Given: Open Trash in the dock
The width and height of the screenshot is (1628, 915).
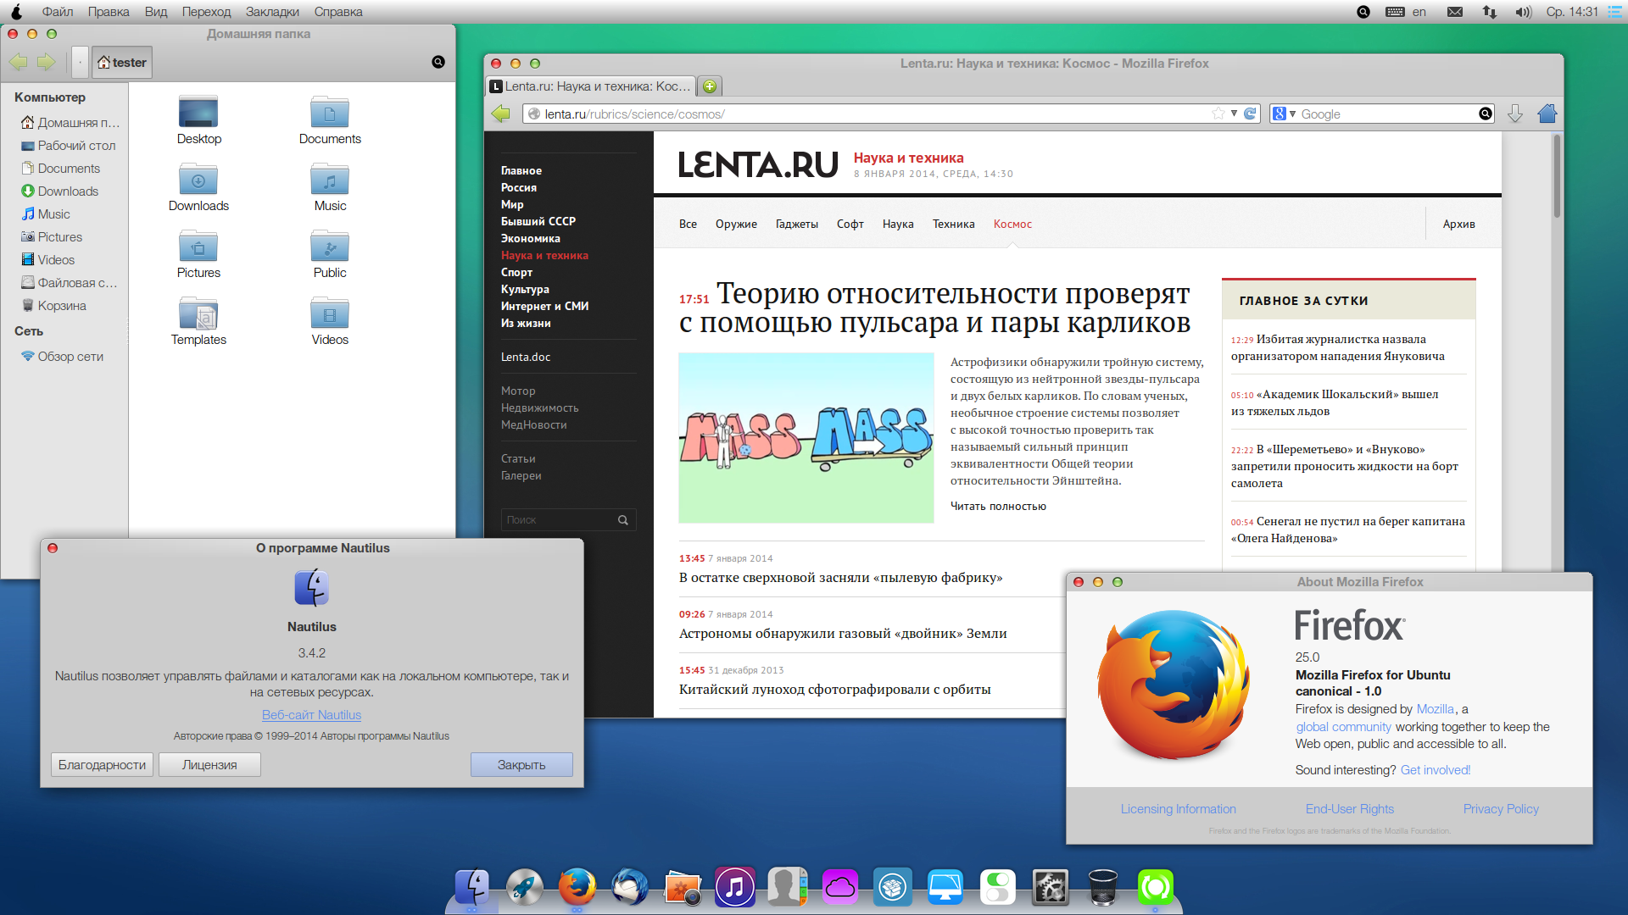Looking at the screenshot, I should [x=1103, y=887].
